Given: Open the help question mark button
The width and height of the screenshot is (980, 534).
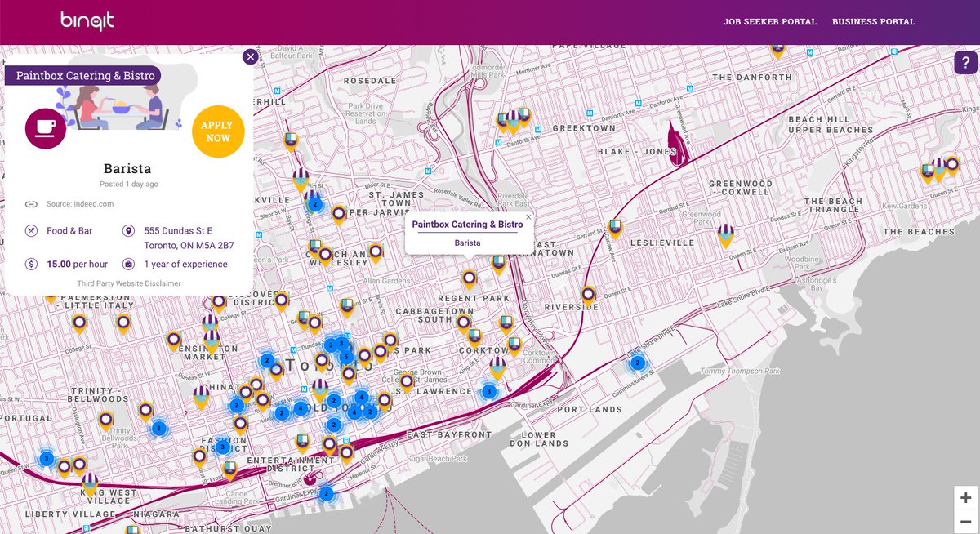Looking at the screenshot, I should click(x=965, y=63).
